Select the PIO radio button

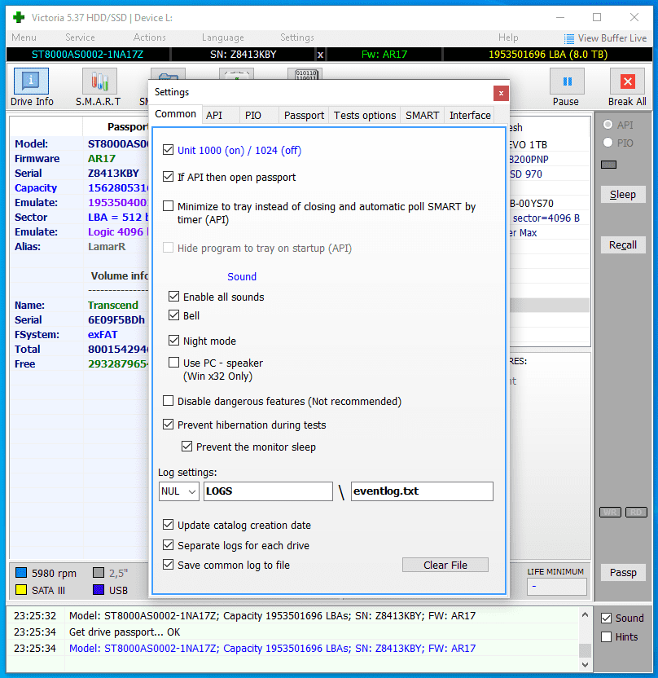[608, 143]
